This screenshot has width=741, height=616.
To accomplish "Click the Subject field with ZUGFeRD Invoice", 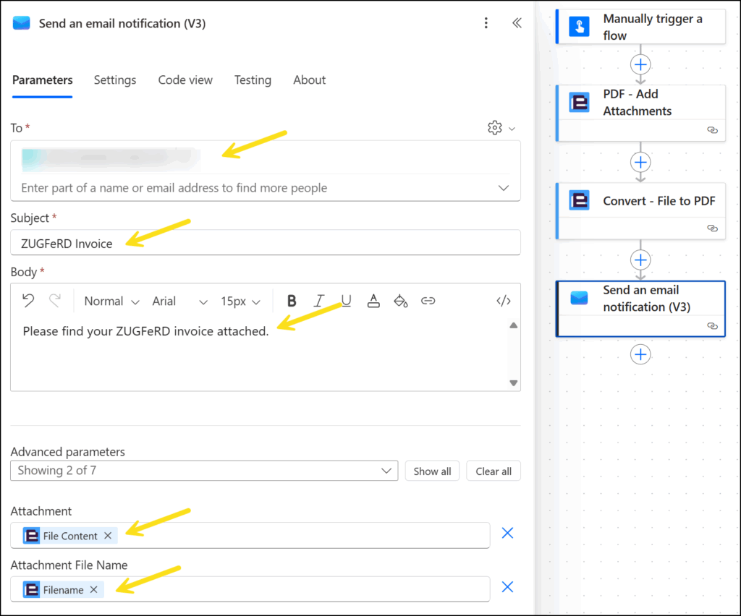I will (265, 243).
